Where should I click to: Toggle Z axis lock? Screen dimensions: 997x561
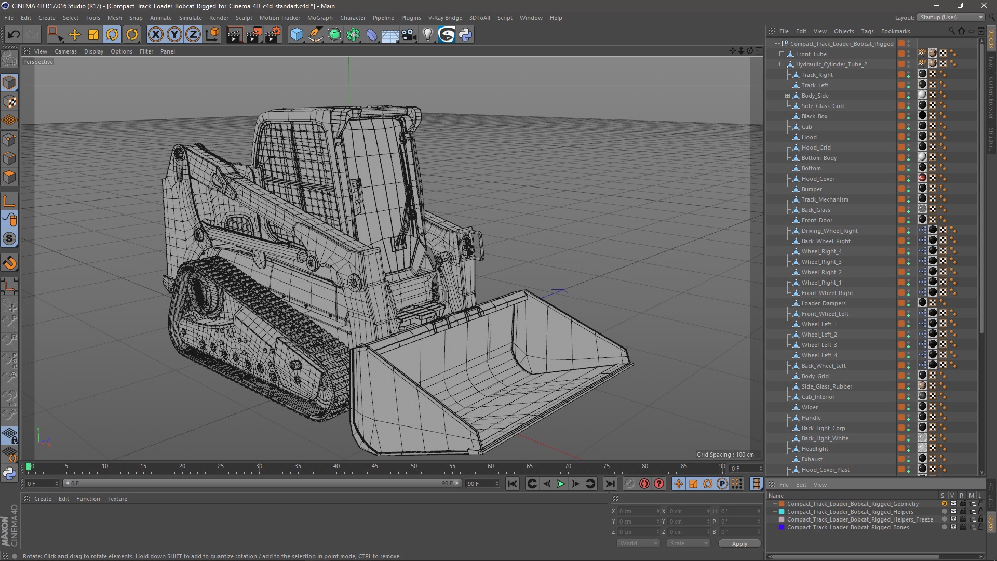point(193,35)
